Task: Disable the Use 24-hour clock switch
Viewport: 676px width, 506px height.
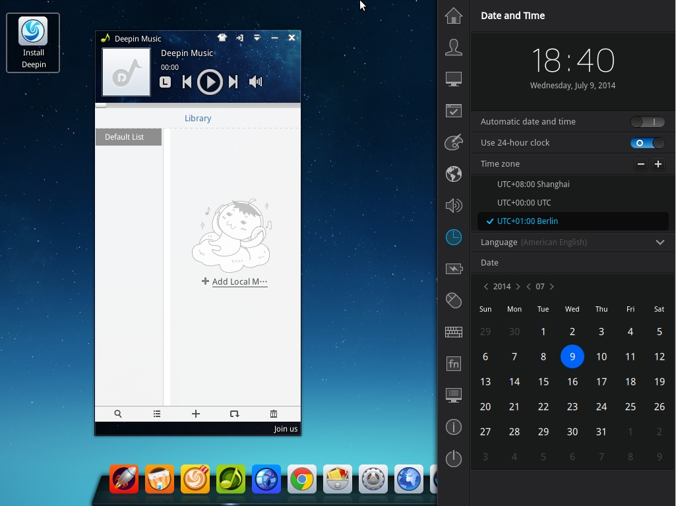Action: pyautogui.click(x=647, y=143)
